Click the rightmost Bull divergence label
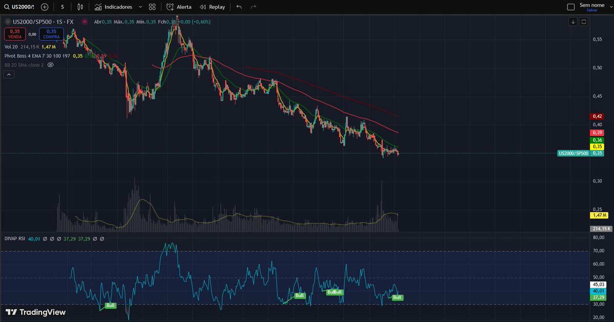The width and height of the screenshot is (614, 322). click(398, 297)
